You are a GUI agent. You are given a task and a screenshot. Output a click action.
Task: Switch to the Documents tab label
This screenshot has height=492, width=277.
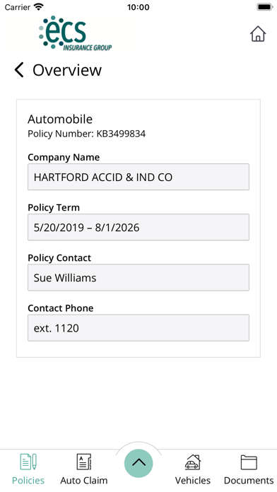(x=249, y=481)
